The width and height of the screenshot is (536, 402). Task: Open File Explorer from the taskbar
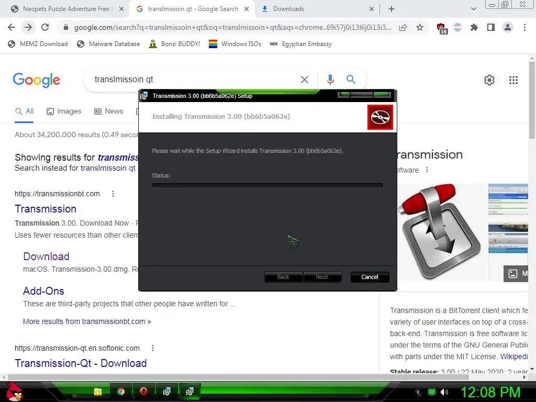click(98, 392)
